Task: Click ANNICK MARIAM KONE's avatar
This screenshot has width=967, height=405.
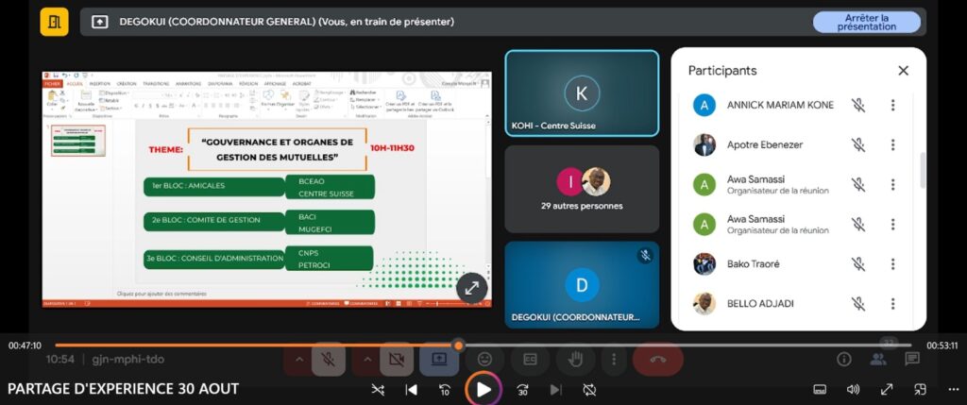Action: (x=704, y=106)
